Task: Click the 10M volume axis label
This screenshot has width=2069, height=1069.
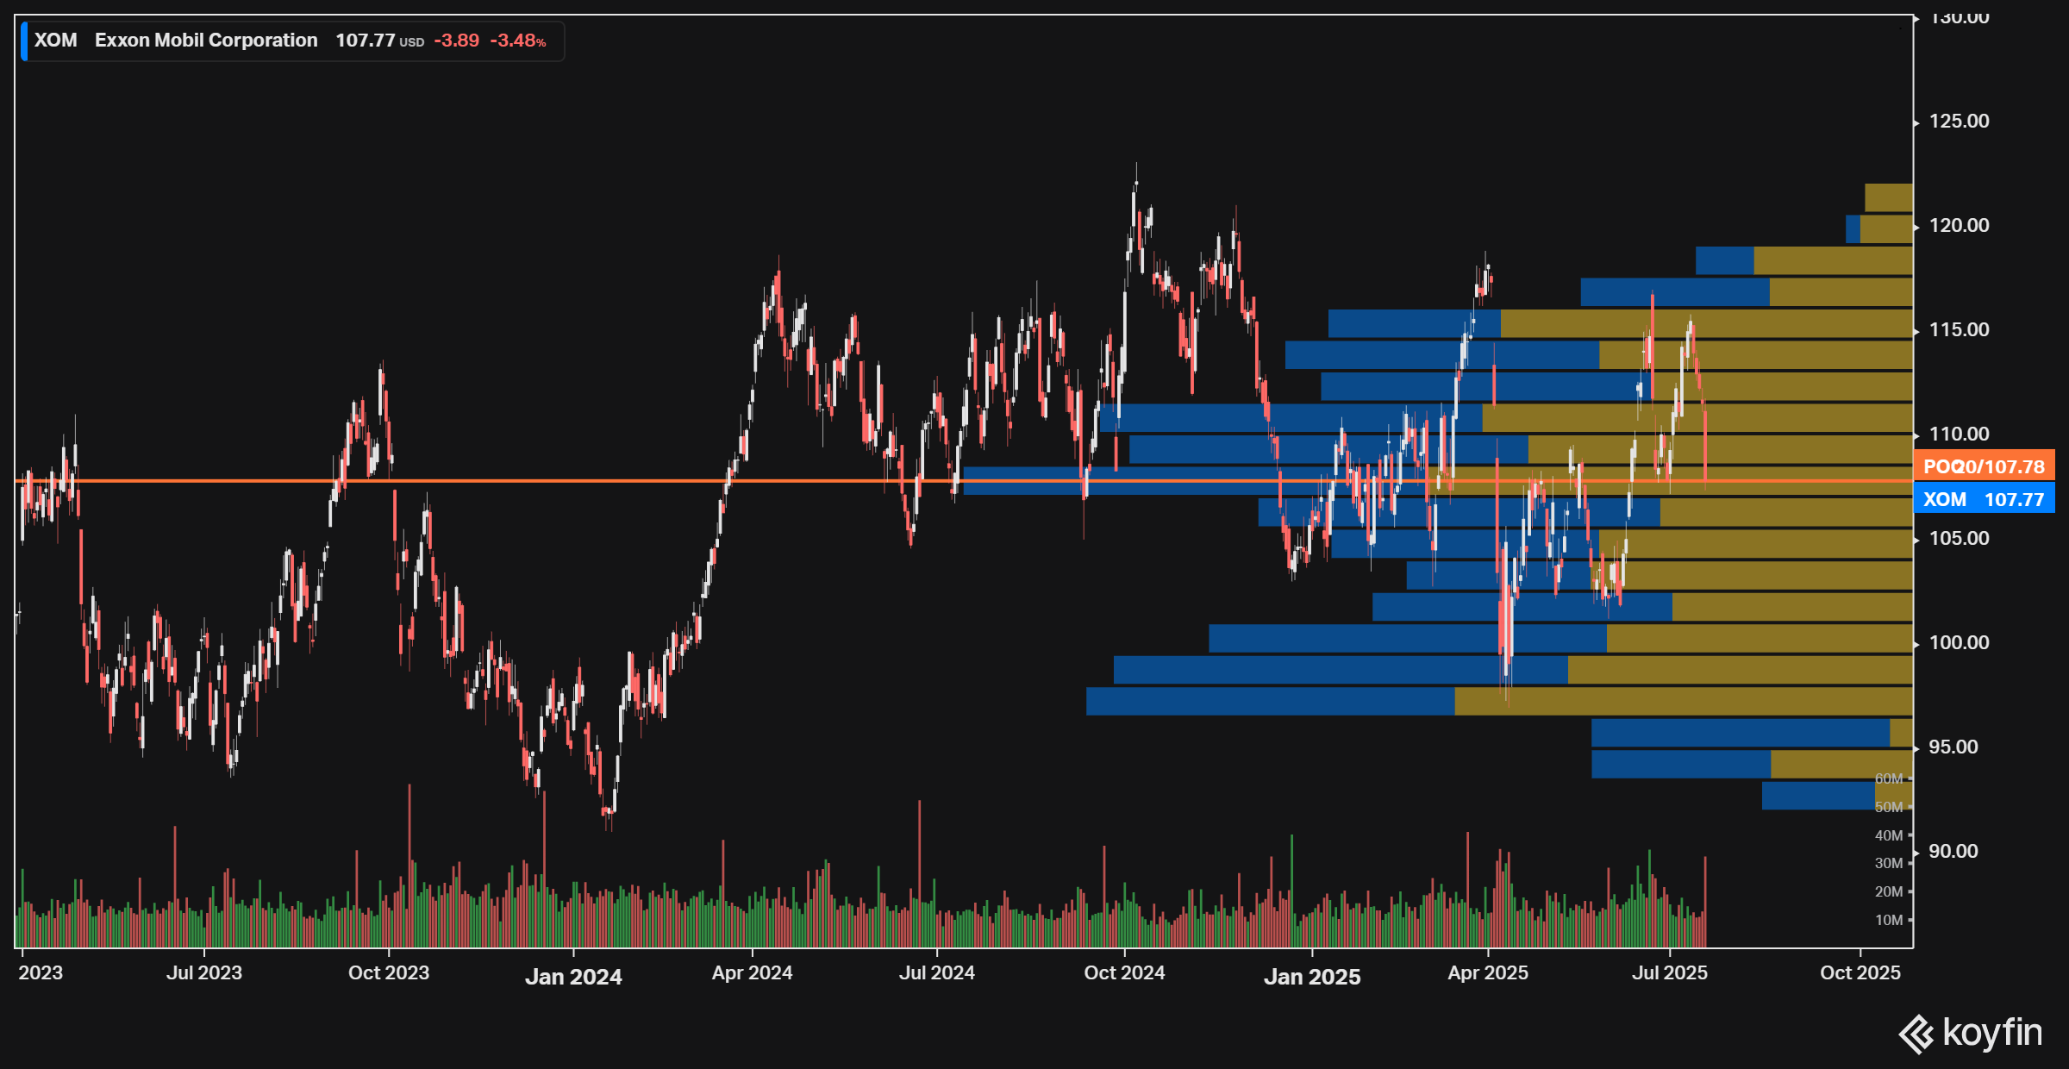Action: tap(1888, 920)
